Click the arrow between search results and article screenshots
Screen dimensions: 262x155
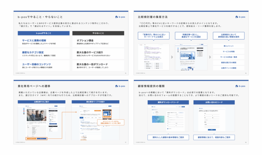coord(172,57)
